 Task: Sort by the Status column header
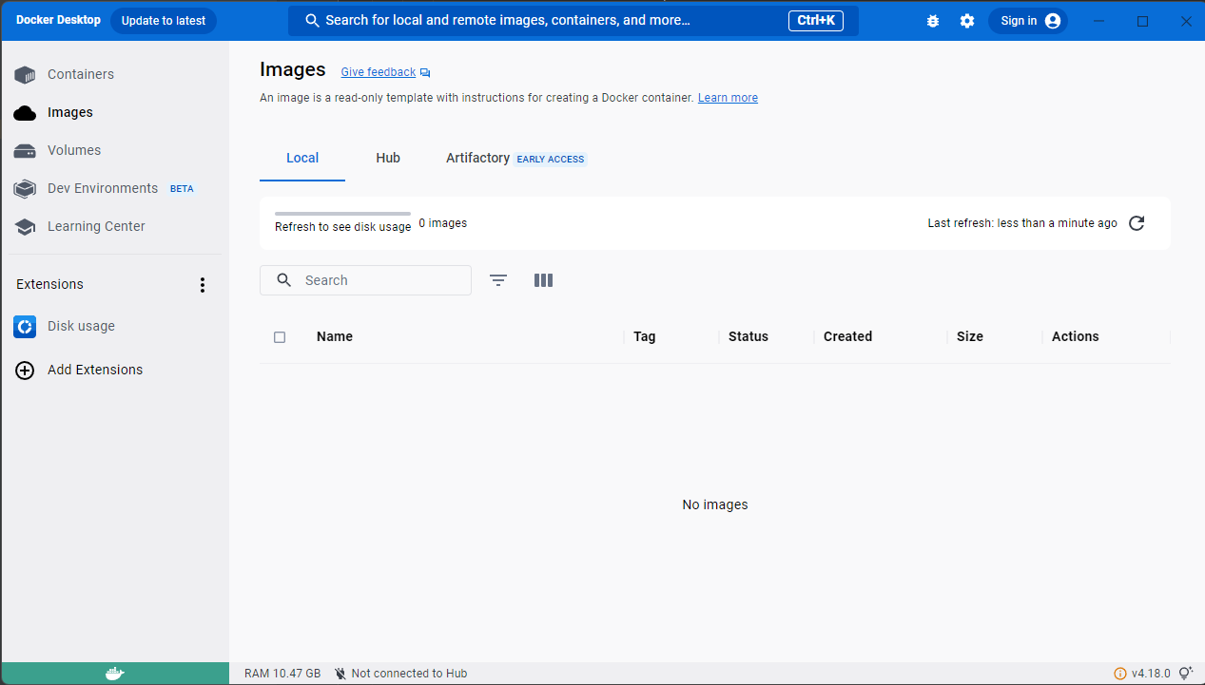coord(748,336)
